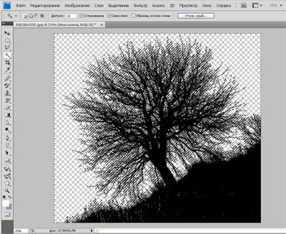Click the Допуск tolerance input field

71,16
